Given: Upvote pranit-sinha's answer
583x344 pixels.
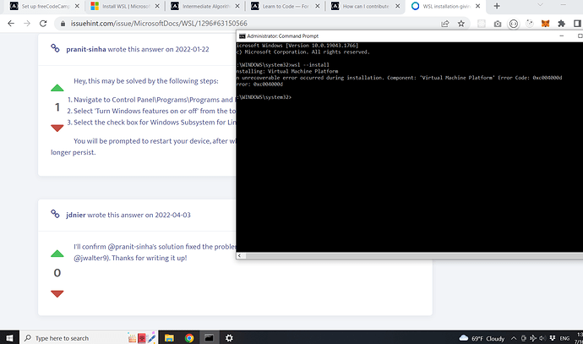Looking at the screenshot, I should pos(57,88).
